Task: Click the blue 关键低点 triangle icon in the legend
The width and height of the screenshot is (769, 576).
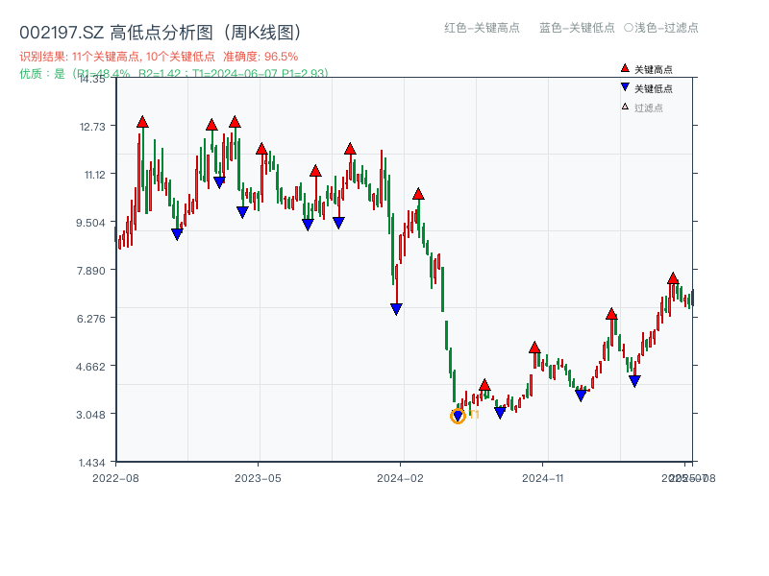Action: pyautogui.click(x=623, y=85)
